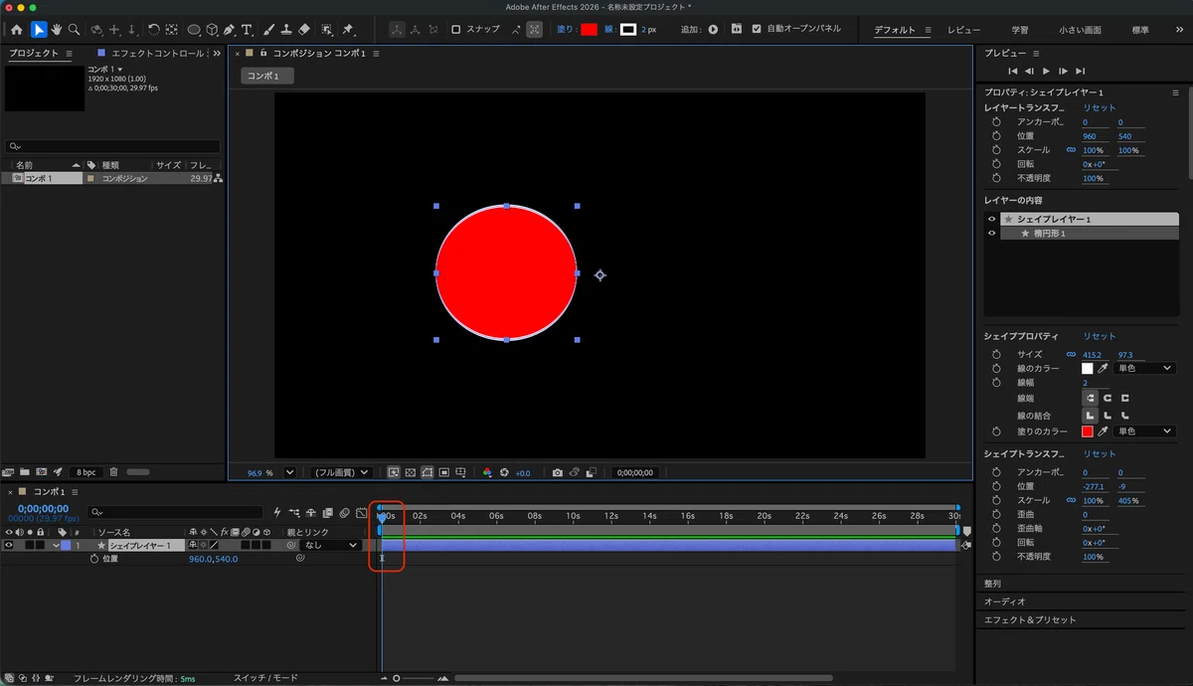Click the hide shy layers icon
Viewport: 1193px width, 686px height.
coord(311,513)
